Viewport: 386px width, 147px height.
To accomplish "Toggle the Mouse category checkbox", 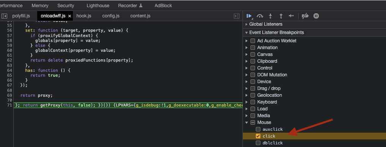I will [x=253, y=122].
